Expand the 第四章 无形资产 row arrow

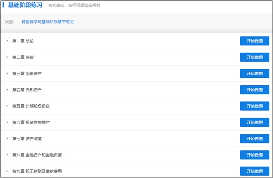coord(7,90)
